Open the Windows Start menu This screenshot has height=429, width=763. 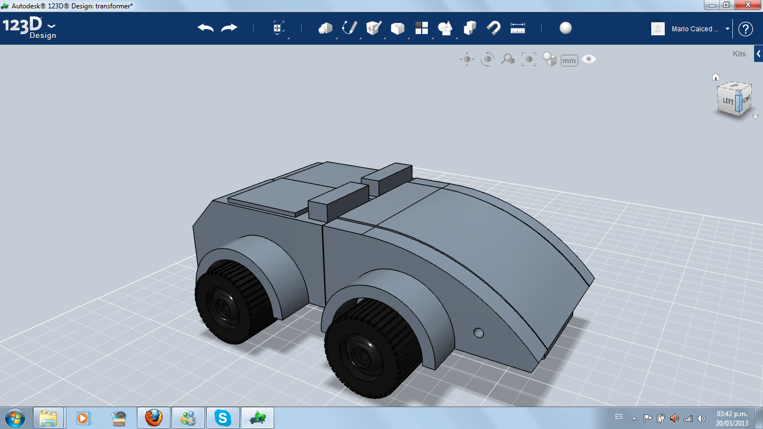point(15,417)
